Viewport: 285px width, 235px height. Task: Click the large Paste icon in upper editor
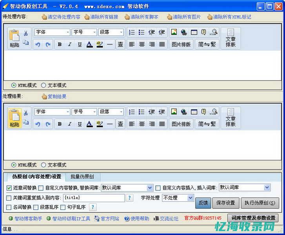pos(15,38)
